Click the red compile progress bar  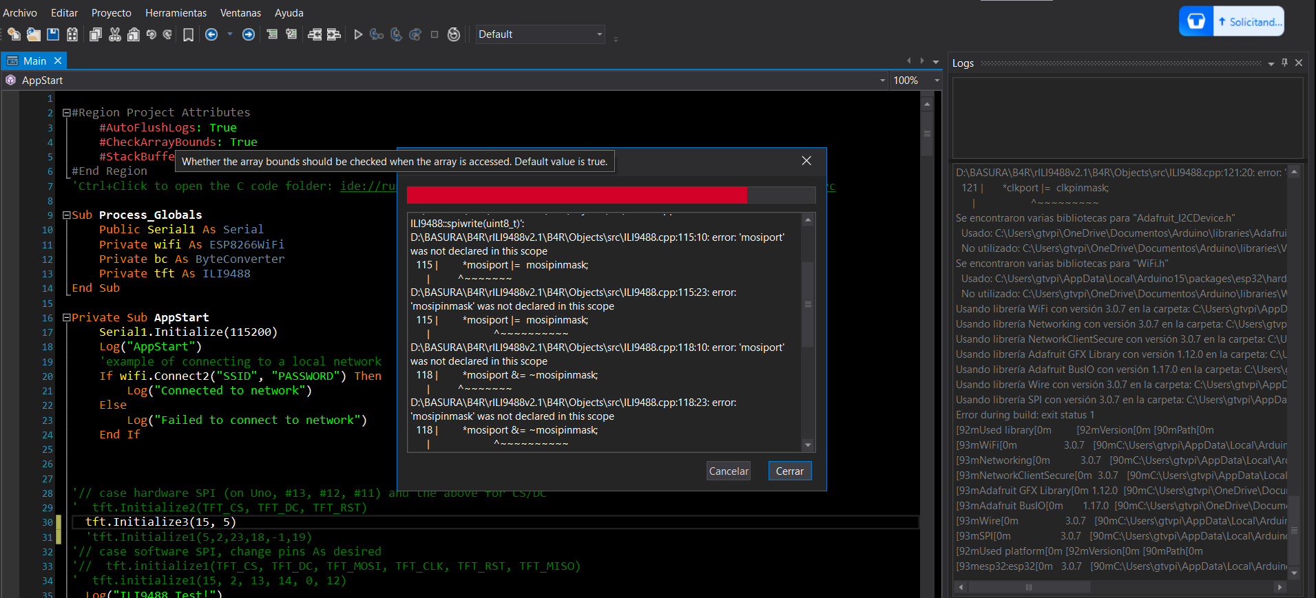[577, 195]
